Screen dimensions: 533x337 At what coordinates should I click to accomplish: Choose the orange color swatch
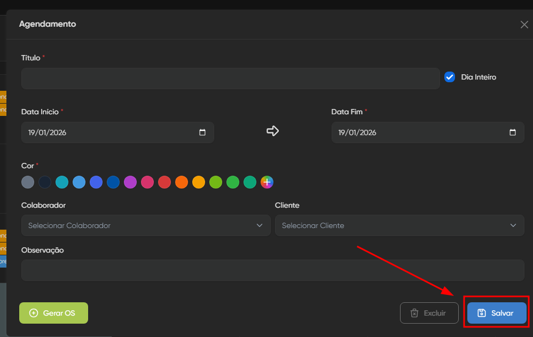pos(182,182)
